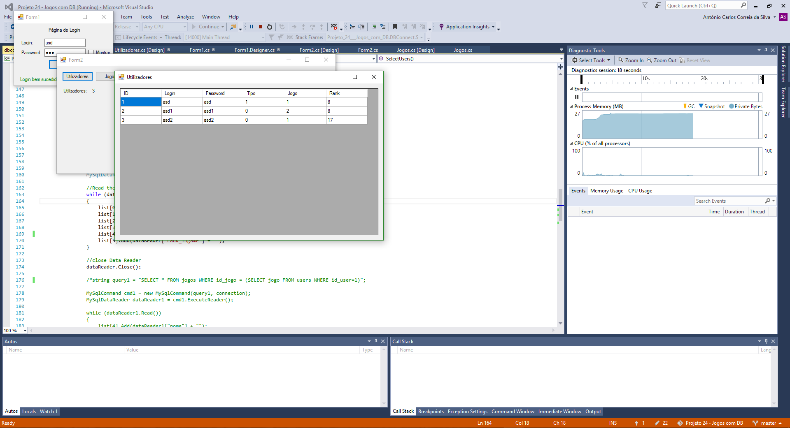This screenshot has width=790, height=428.
Task: Collapse the Process Memory (MB) graph
Action: (x=571, y=106)
